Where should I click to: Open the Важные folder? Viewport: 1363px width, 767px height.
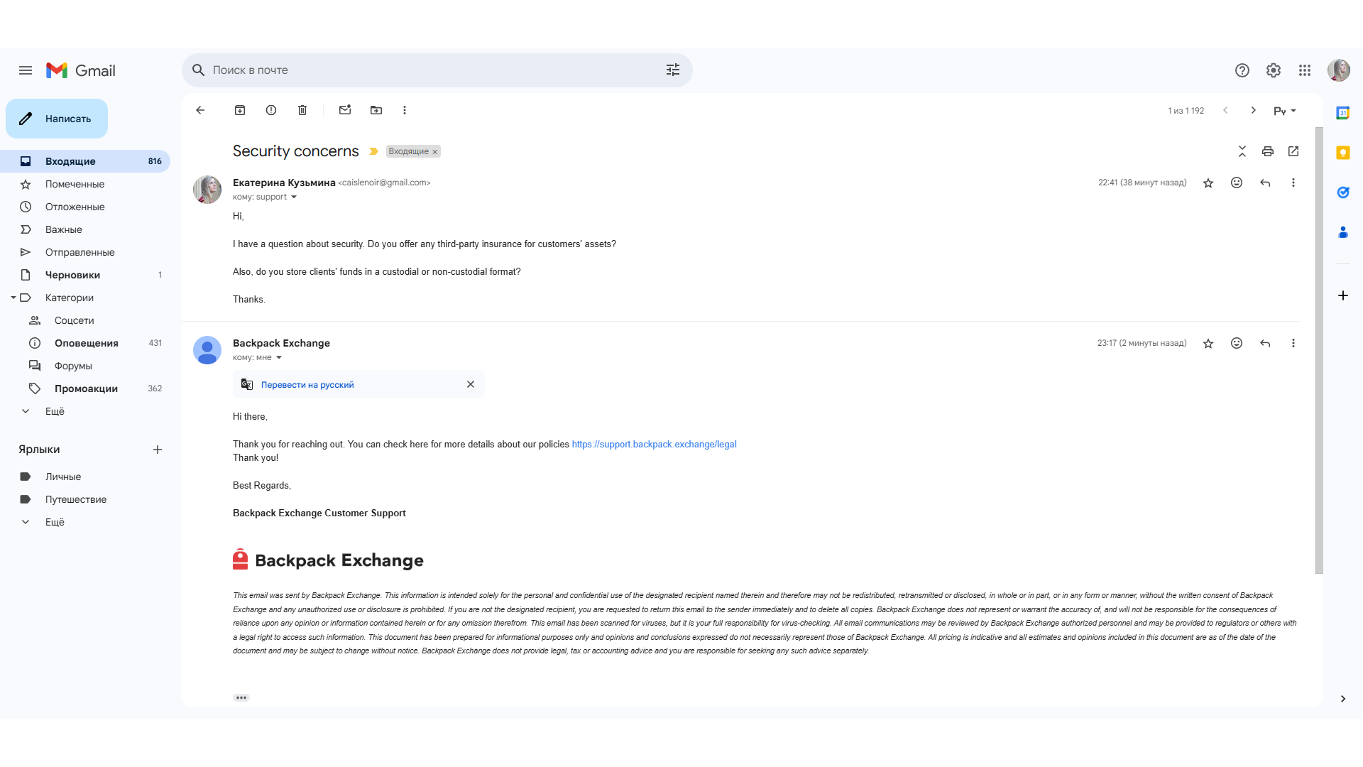pyautogui.click(x=85, y=229)
